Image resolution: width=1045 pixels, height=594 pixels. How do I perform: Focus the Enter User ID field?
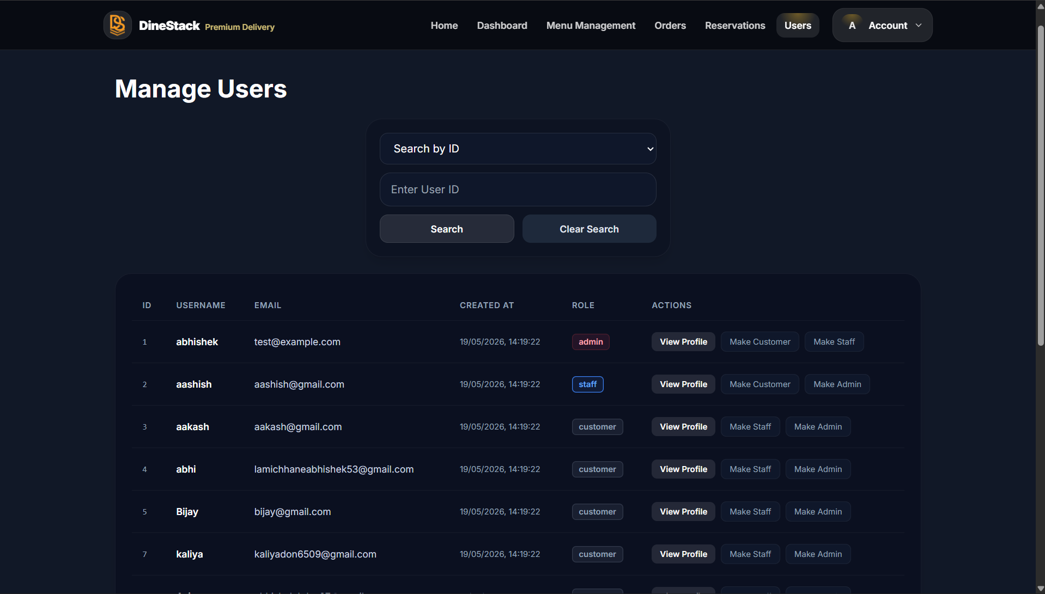pos(518,189)
